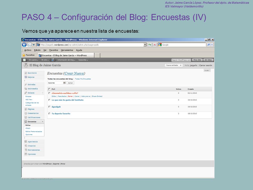Click the All Sites search button
The width and height of the screenshot is (253, 190).
208,60
